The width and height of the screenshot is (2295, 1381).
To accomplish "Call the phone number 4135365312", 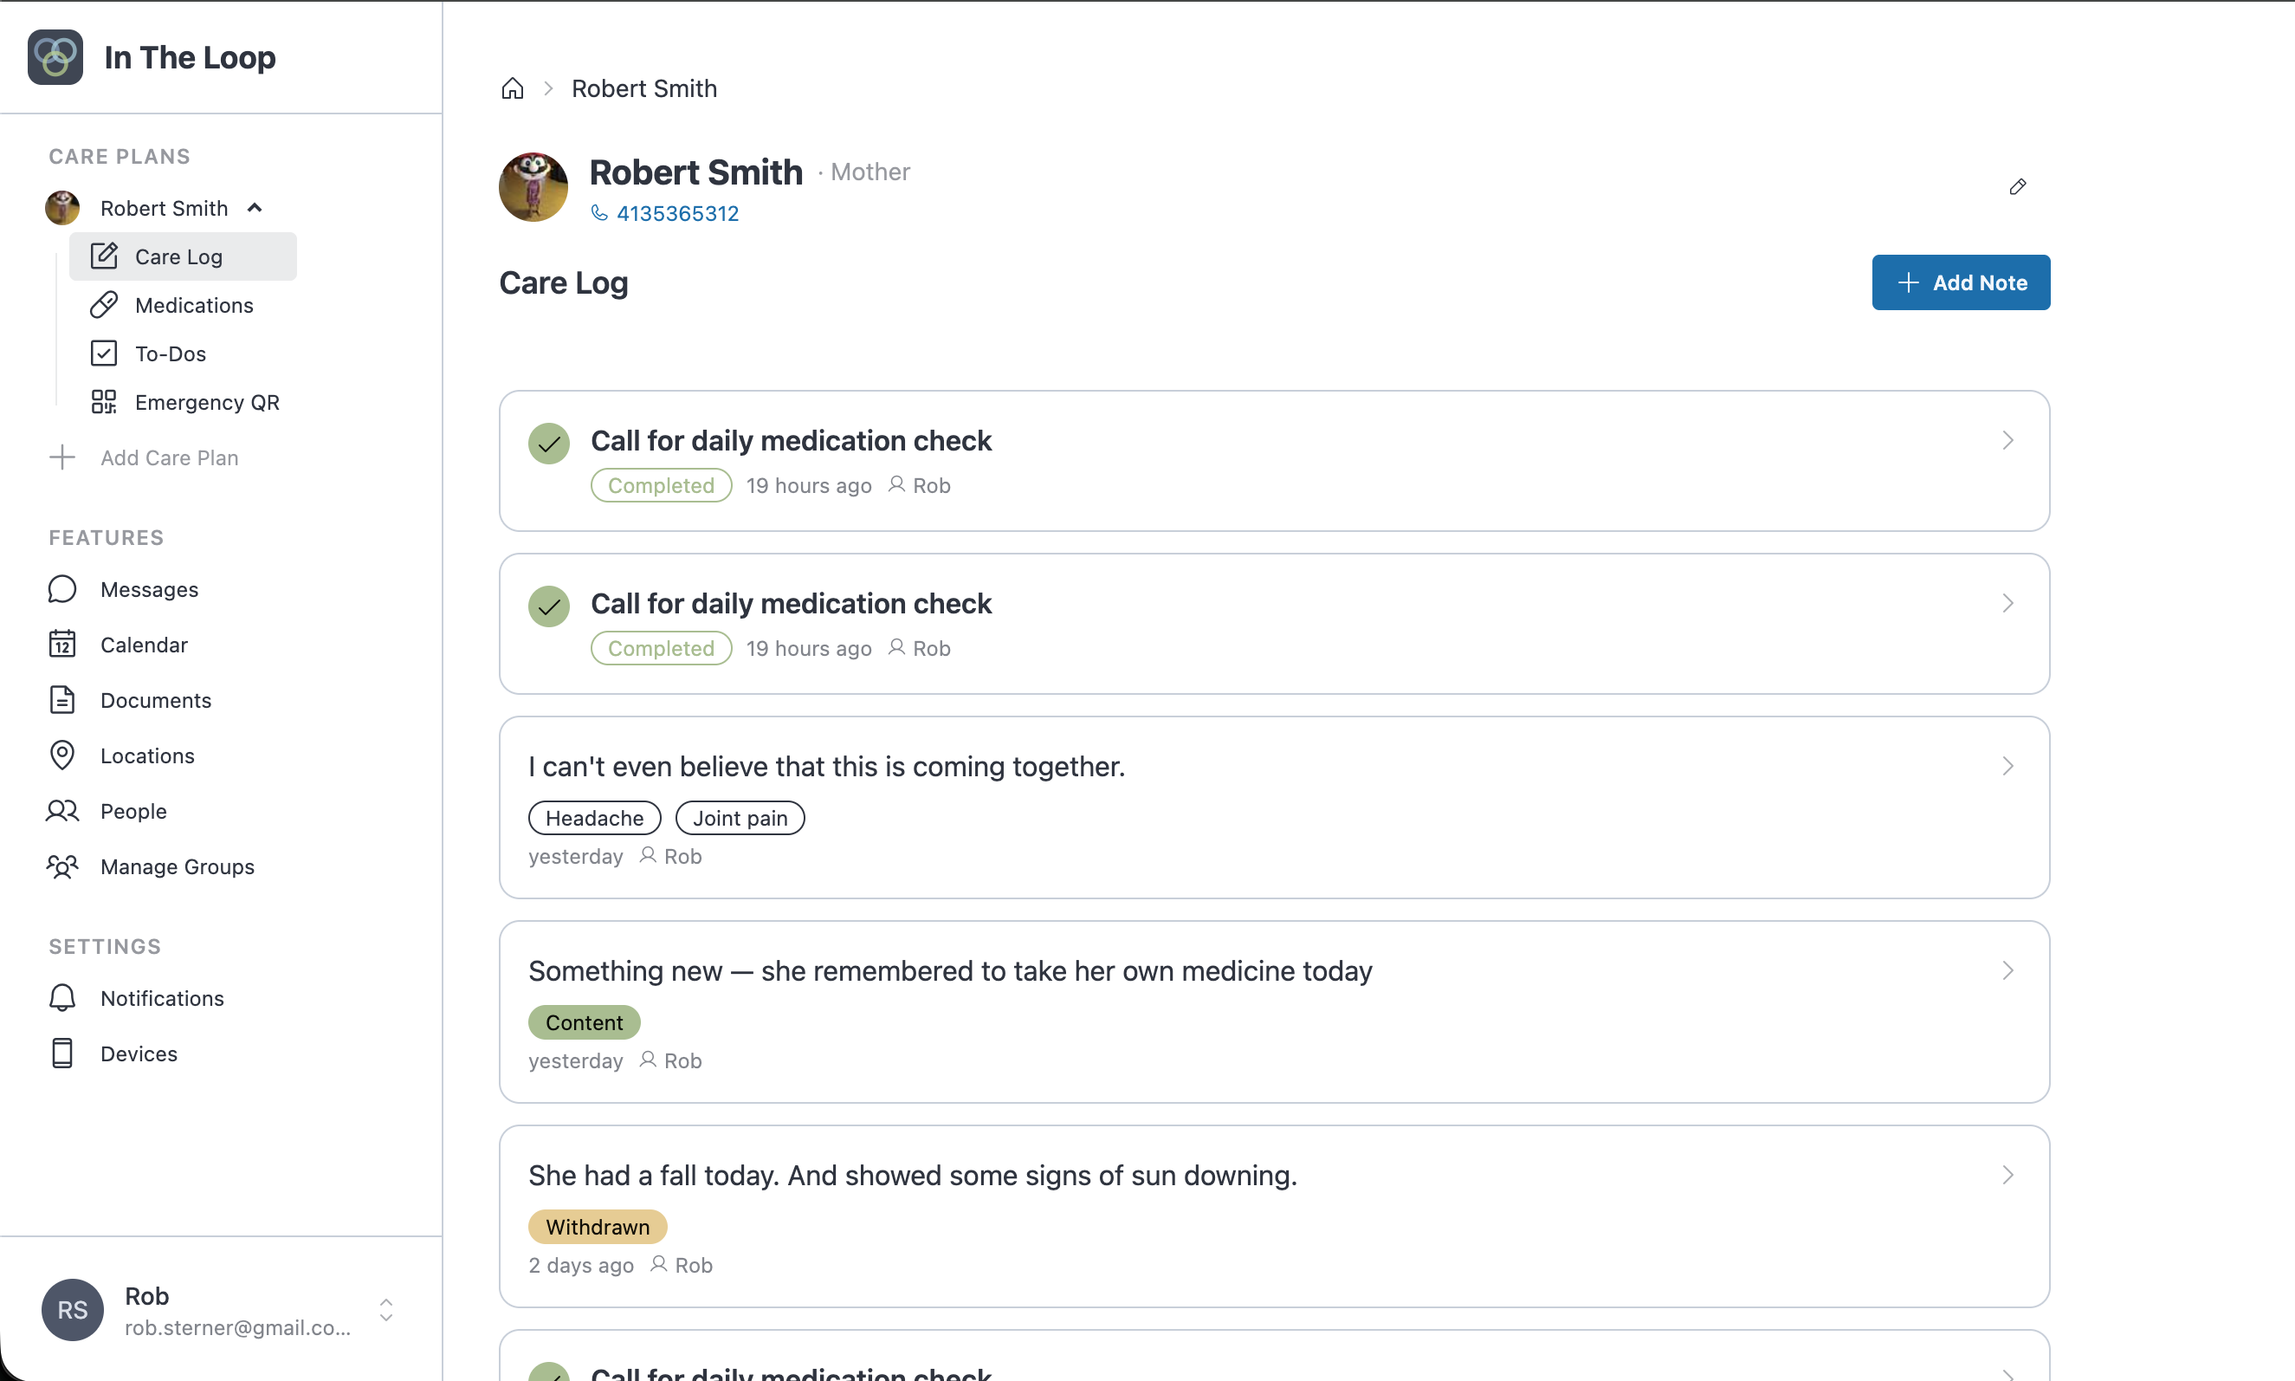I will (x=677, y=212).
